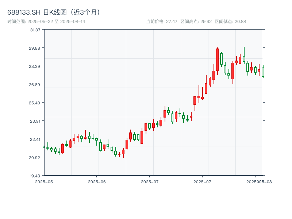
Task: Click the first green candlestick on the left axis
Action: pos(44,147)
